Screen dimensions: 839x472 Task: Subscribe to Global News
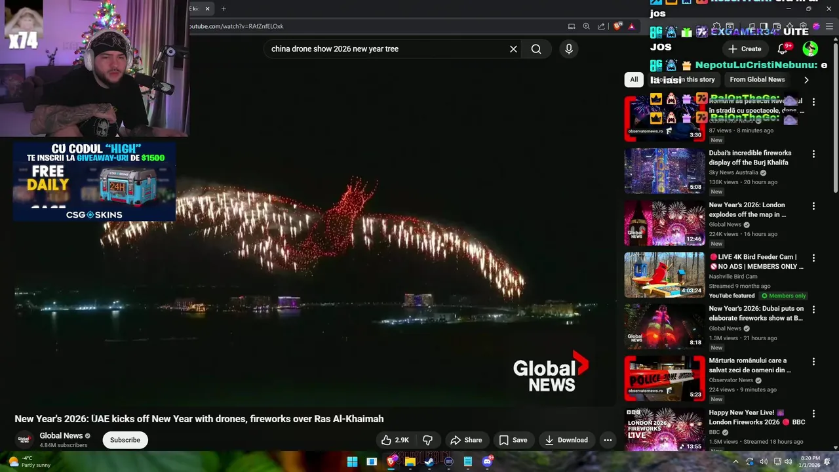[125, 440]
